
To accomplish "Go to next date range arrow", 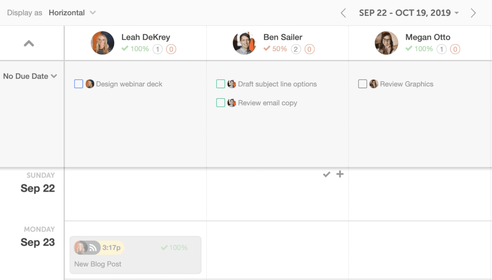I will click(x=473, y=13).
